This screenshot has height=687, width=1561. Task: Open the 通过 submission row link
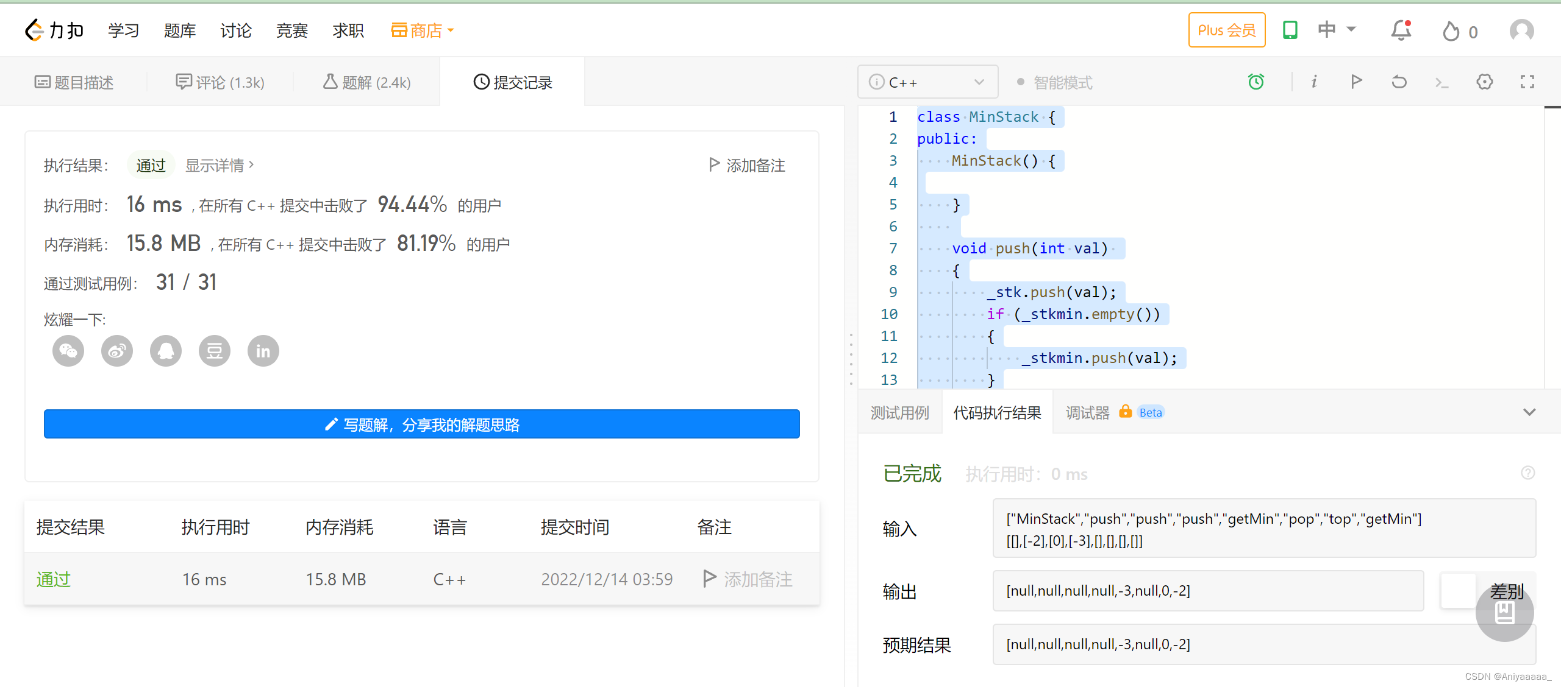click(54, 579)
